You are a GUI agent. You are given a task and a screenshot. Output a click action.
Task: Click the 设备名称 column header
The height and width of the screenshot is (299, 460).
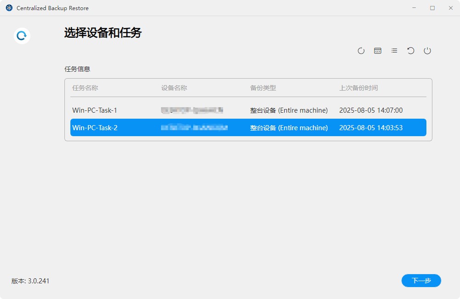(x=173, y=88)
